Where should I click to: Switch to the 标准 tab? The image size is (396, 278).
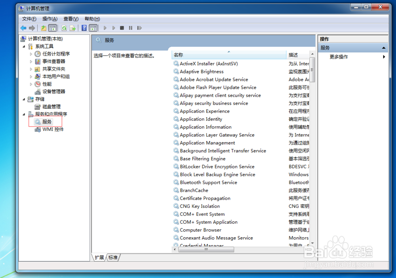pos(113,257)
